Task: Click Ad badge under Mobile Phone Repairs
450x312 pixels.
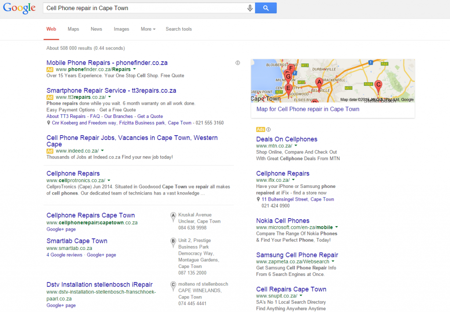Action: pos(50,70)
